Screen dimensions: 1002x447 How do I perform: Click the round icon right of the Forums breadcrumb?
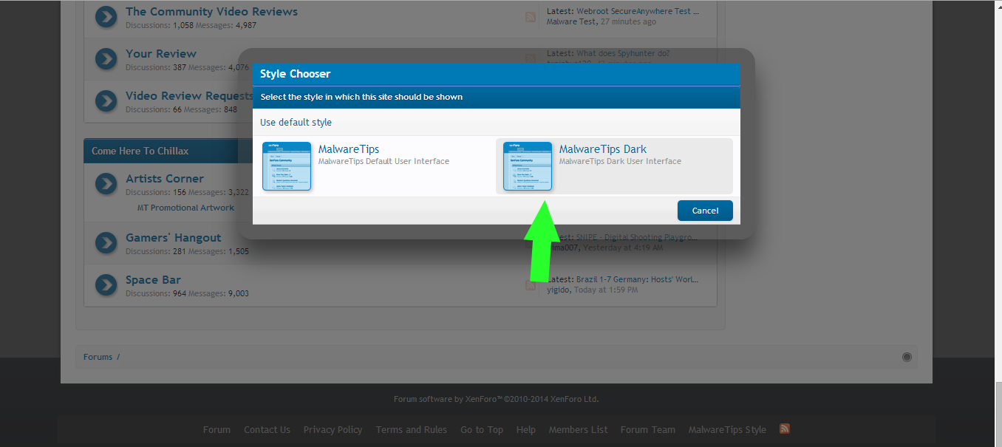pyautogui.click(x=907, y=357)
